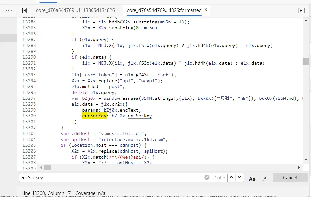
Task: Jump to next search match arrow
Action: click(240, 177)
